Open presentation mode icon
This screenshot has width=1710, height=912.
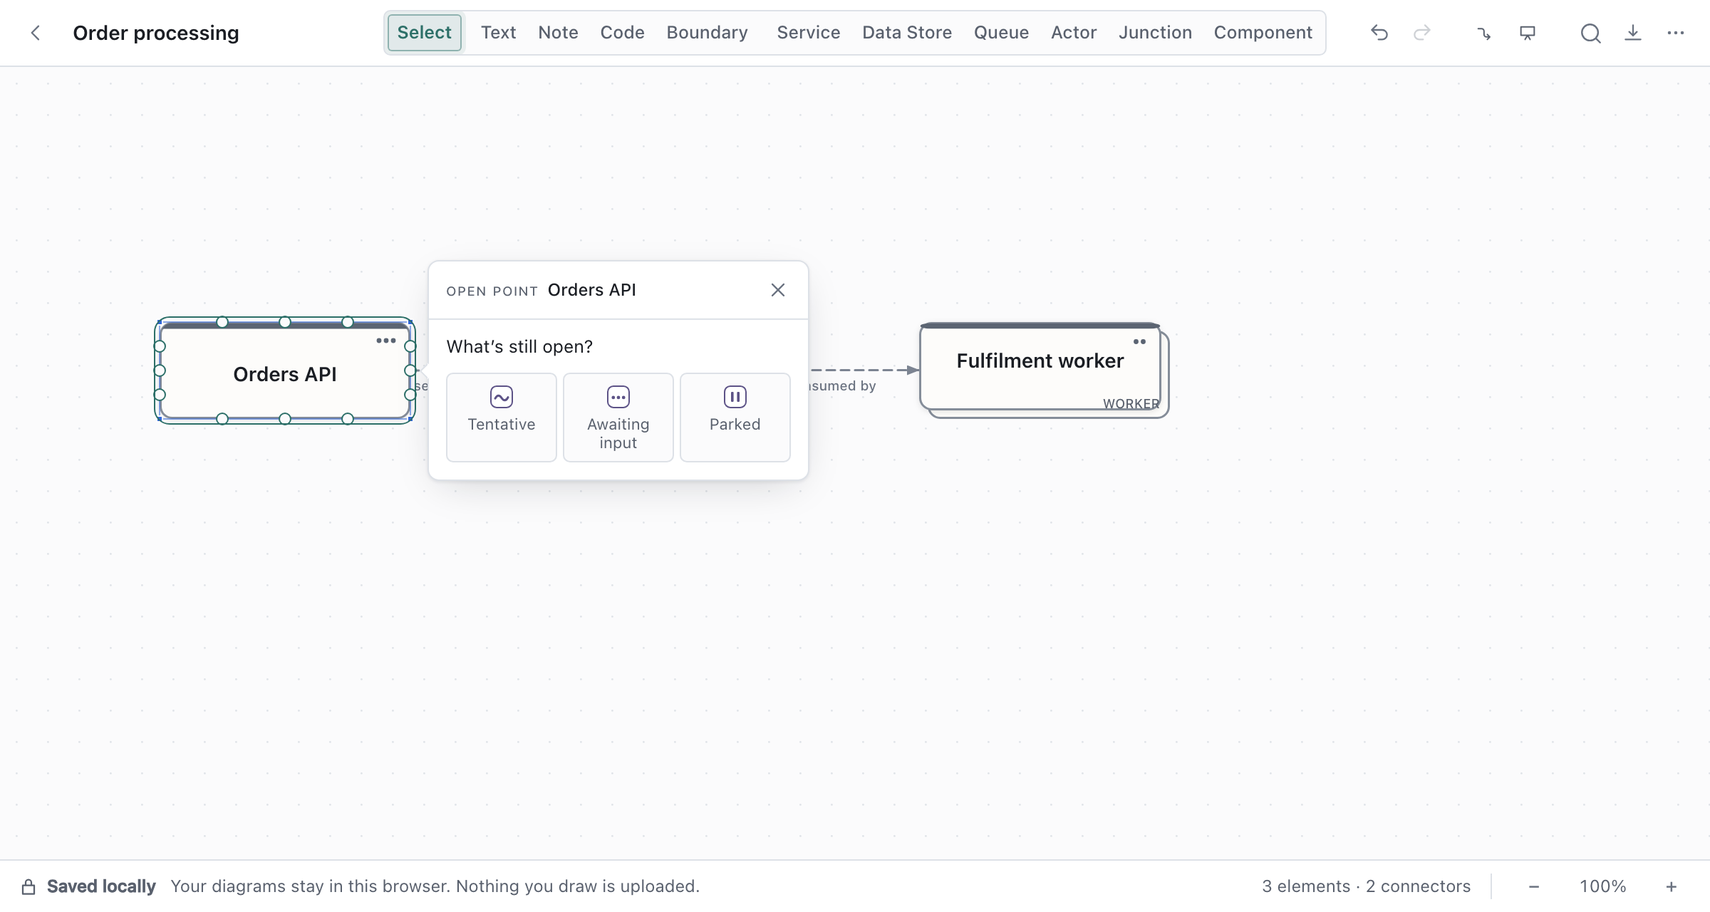coord(1527,33)
